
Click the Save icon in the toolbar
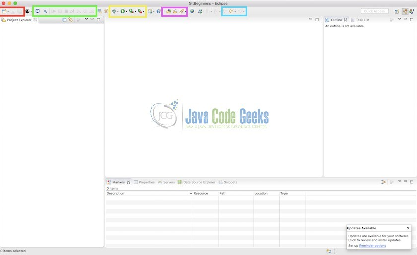pos(13,11)
